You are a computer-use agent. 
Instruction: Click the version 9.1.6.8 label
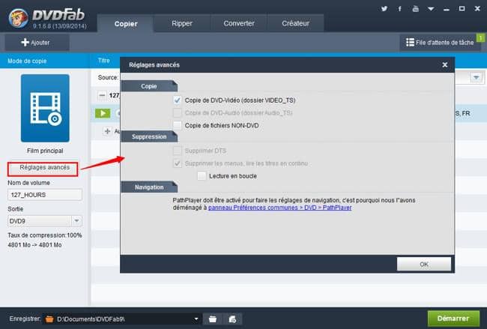60,26
